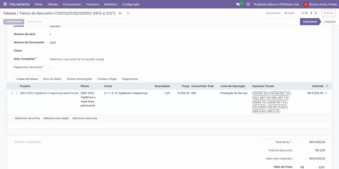This screenshot has height=169, width=339.
Task: Discard changes with the undo icon
Action: [128, 13]
